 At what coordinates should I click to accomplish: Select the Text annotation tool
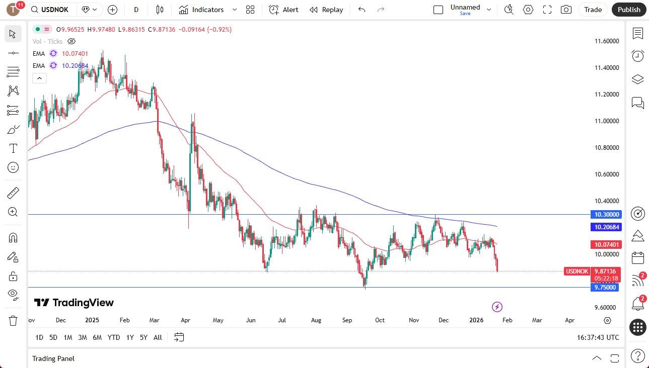coord(13,148)
